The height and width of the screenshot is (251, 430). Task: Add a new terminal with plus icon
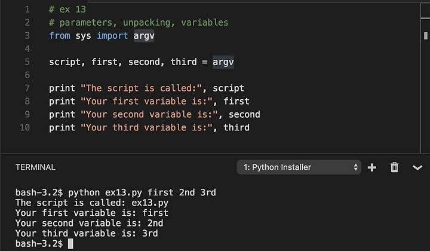[371, 167]
